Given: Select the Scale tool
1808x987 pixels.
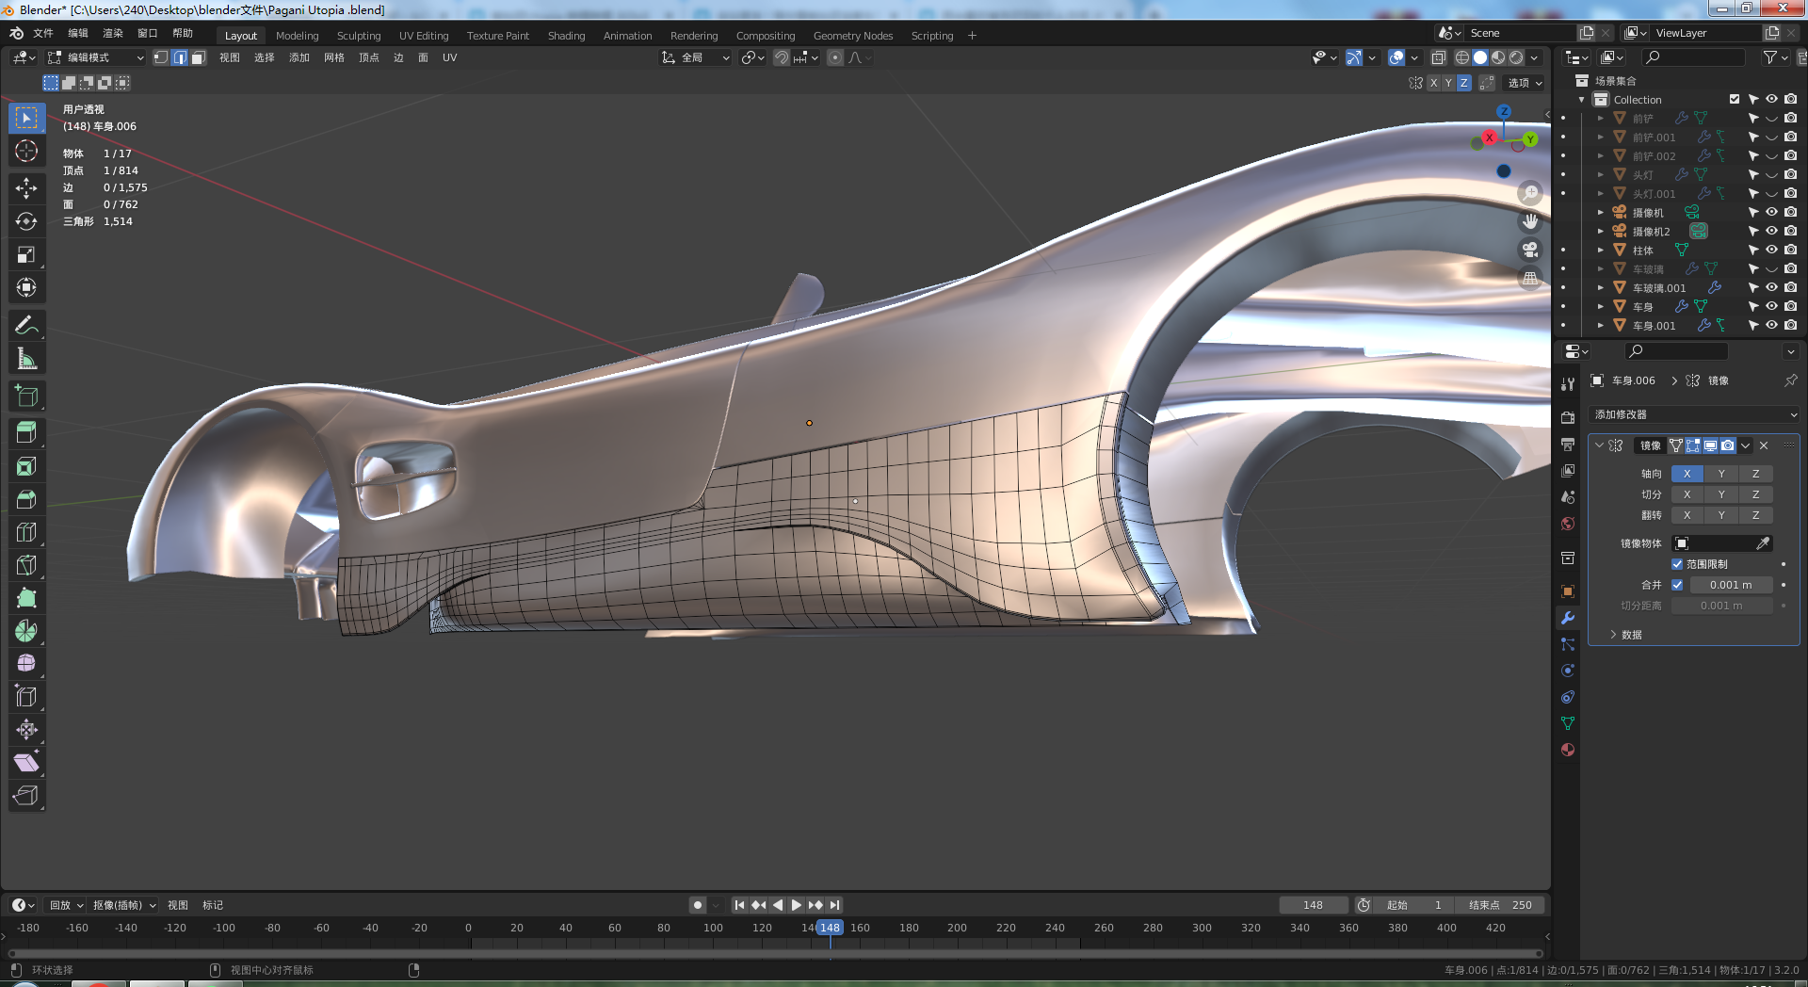Looking at the screenshot, I should coord(26,254).
